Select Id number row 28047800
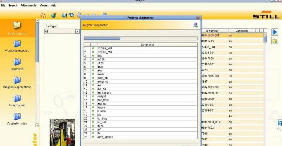 (232, 58)
